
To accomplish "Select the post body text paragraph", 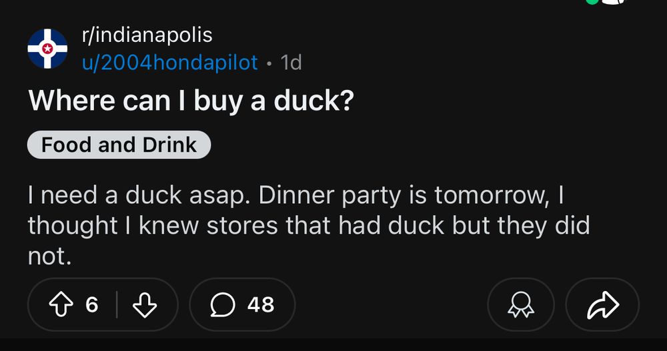I will click(309, 226).
